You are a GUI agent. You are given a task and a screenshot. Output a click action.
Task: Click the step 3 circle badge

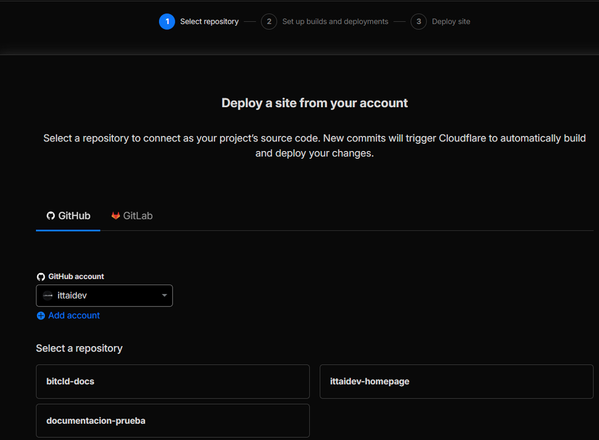[x=419, y=21]
